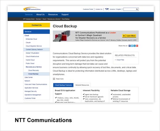Click the Services breadcrumb link
160x131 pixels.
point(38,19)
